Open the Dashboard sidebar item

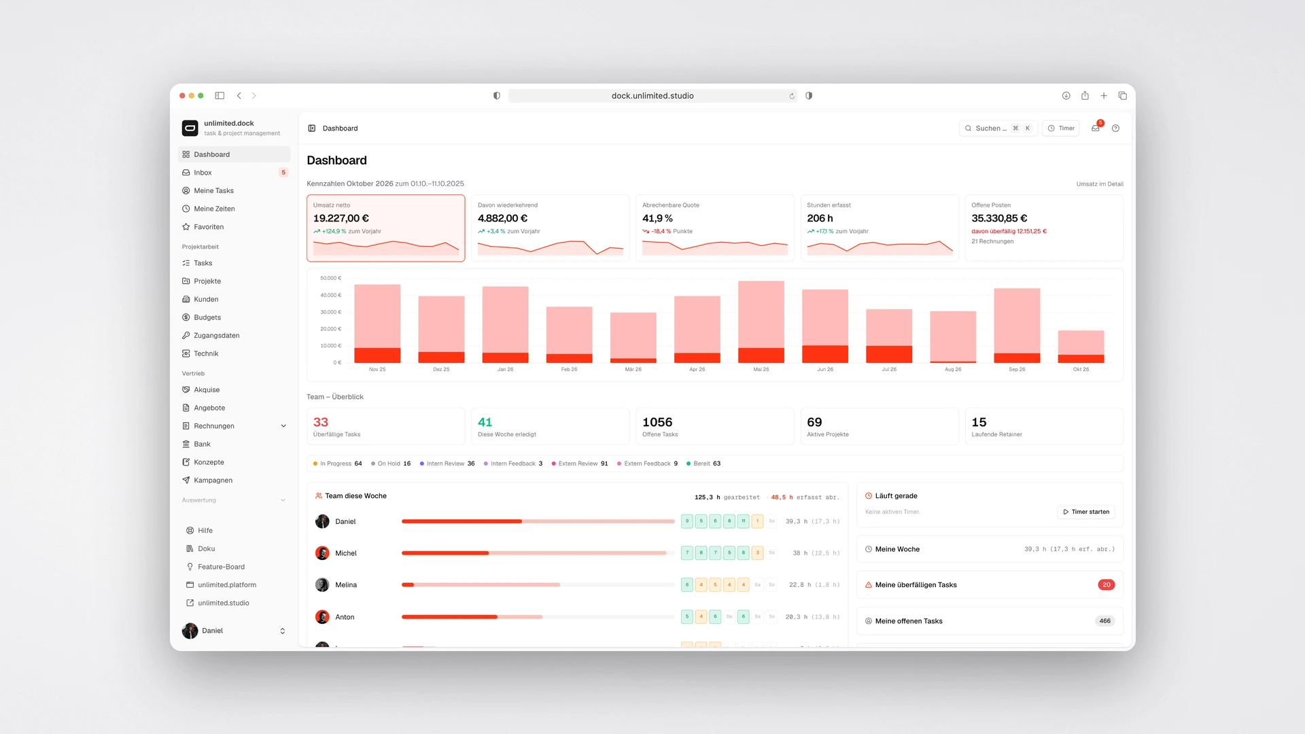pyautogui.click(x=234, y=154)
